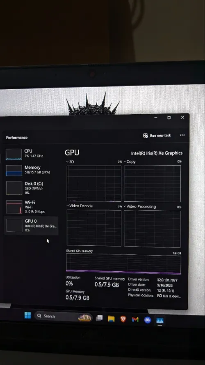Open the Video Decode graph dropdown

point(80,206)
